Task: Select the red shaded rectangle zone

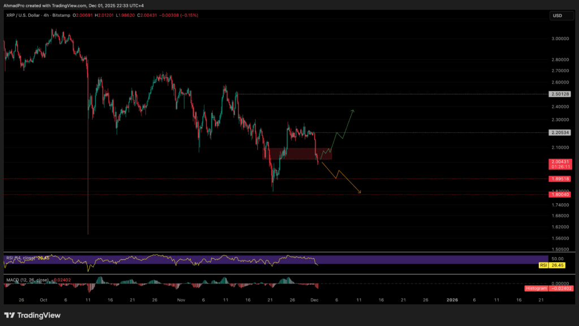Action: click(297, 154)
